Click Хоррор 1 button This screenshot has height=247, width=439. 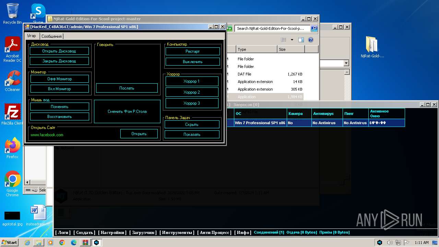coord(192,81)
